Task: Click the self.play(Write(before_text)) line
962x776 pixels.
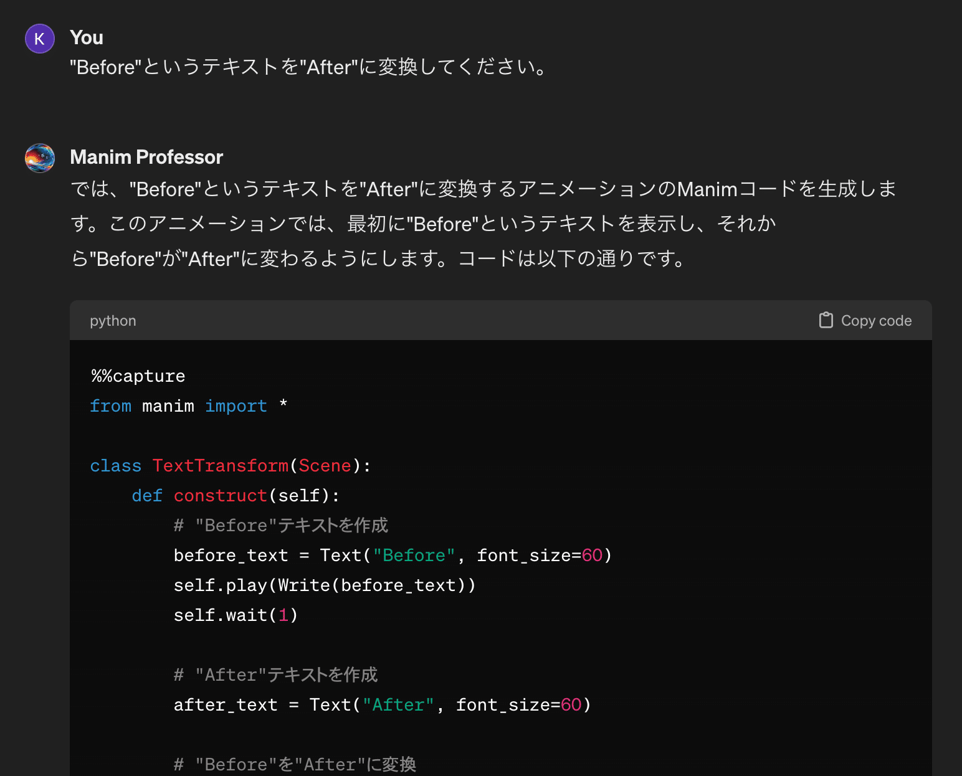Action: 324,585
